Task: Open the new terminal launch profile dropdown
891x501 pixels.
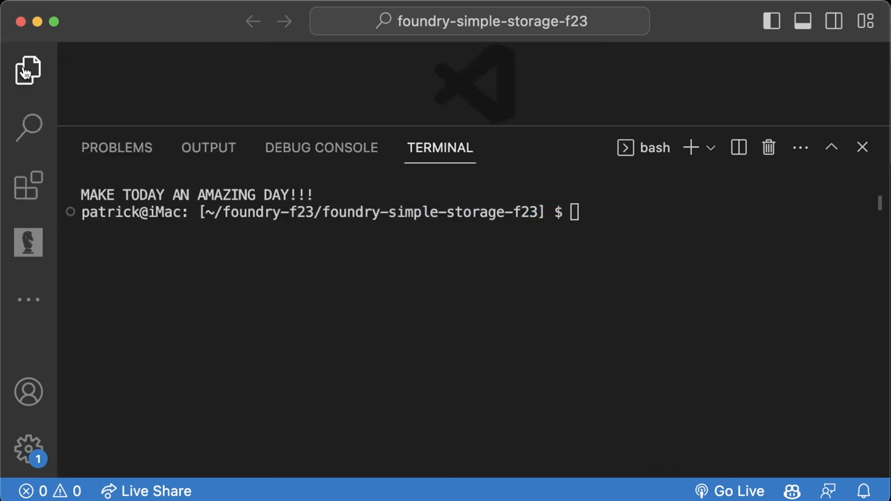Action: point(711,148)
